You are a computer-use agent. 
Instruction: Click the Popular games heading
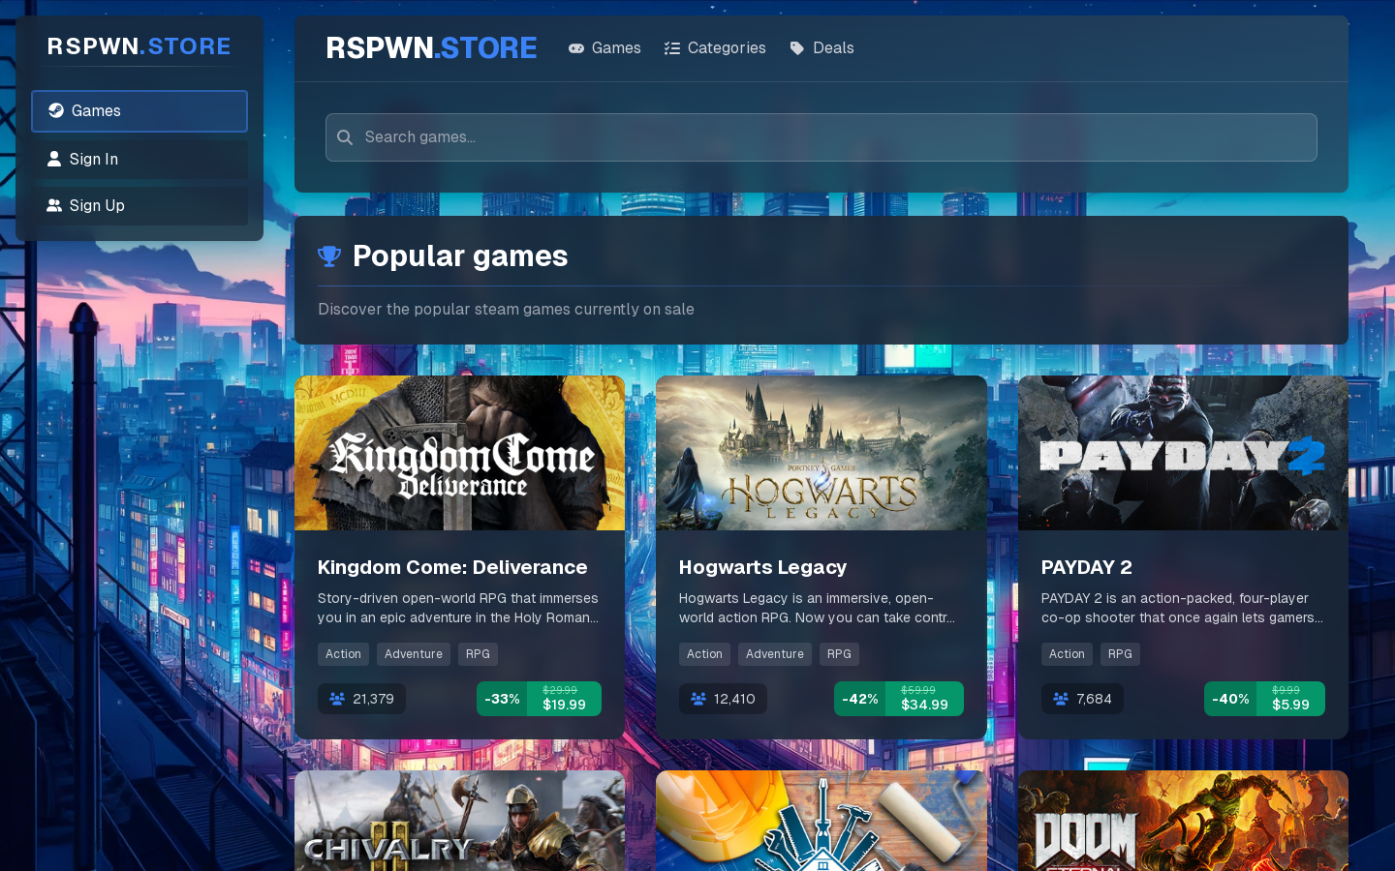(x=460, y=255)
